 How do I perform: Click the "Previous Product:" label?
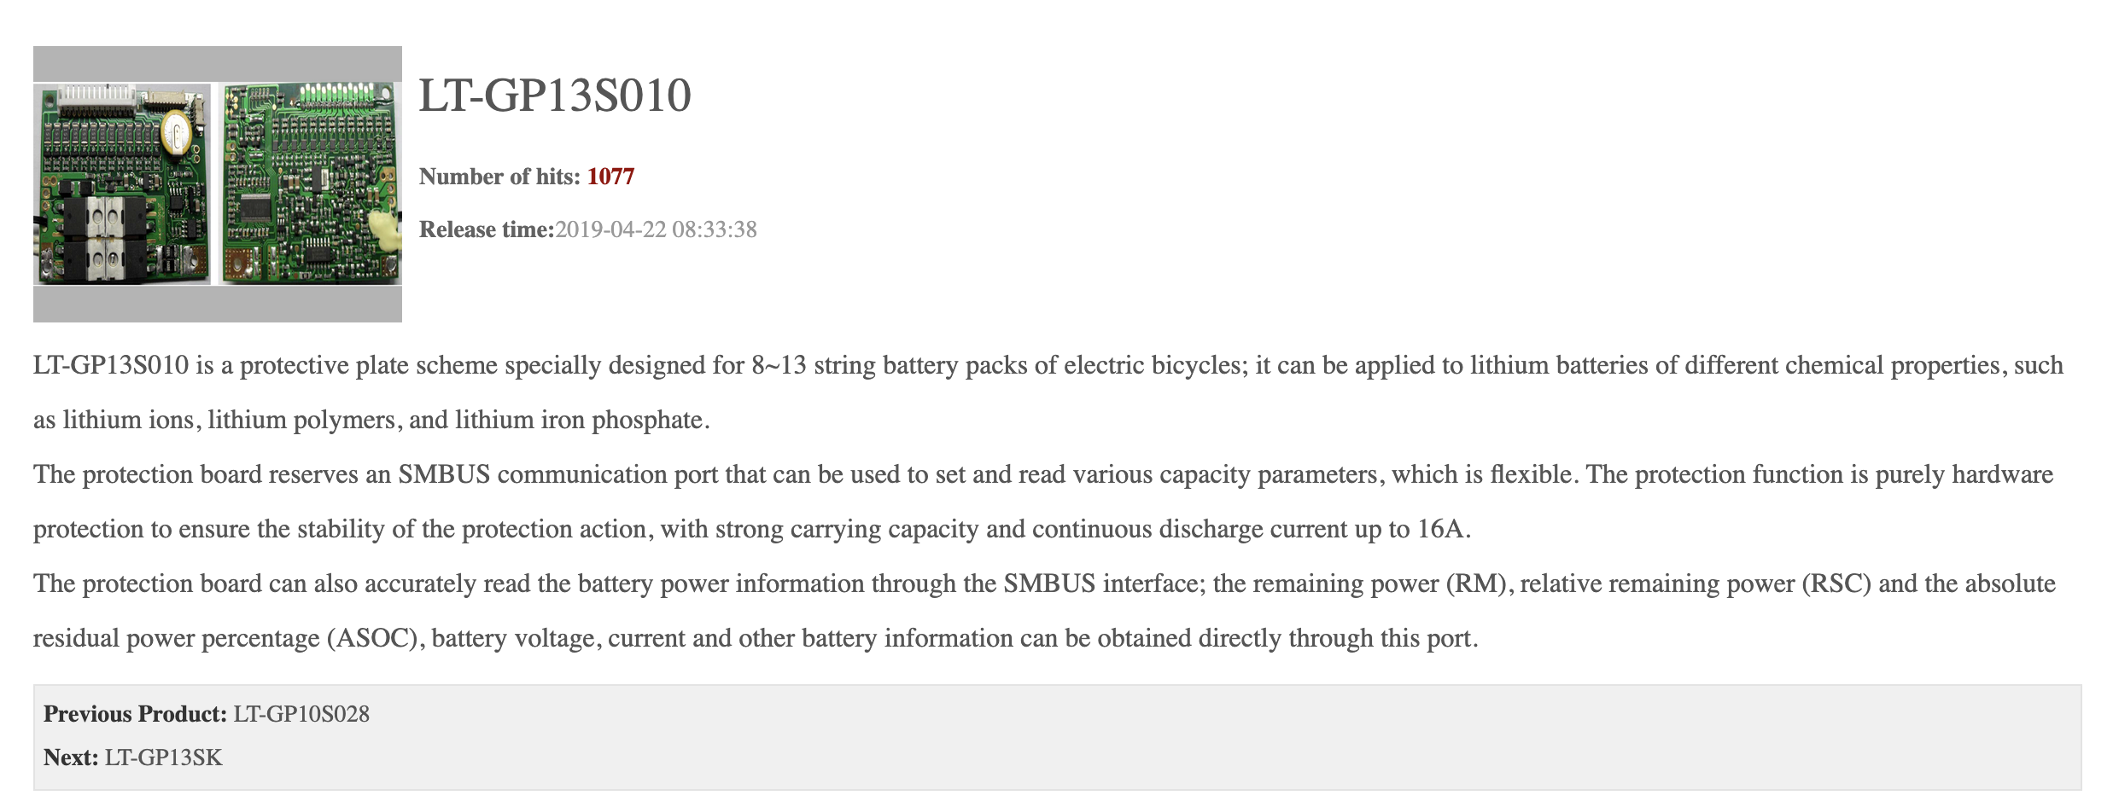click(135, 714)
